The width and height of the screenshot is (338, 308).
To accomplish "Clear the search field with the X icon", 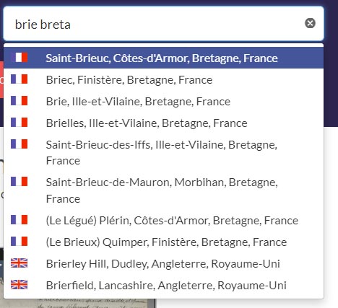I will pyautogui.click(x=310, y=23).
